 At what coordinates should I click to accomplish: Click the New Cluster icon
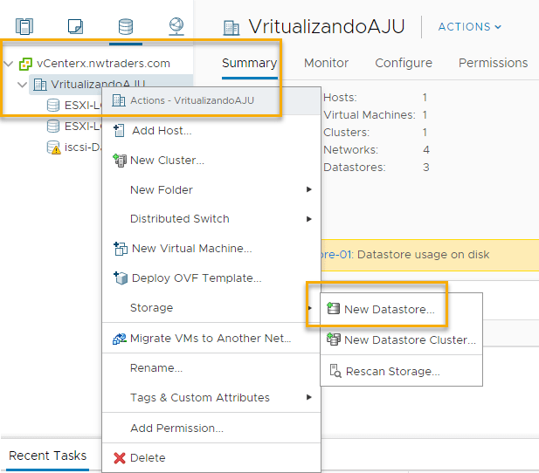coord(120,161)
